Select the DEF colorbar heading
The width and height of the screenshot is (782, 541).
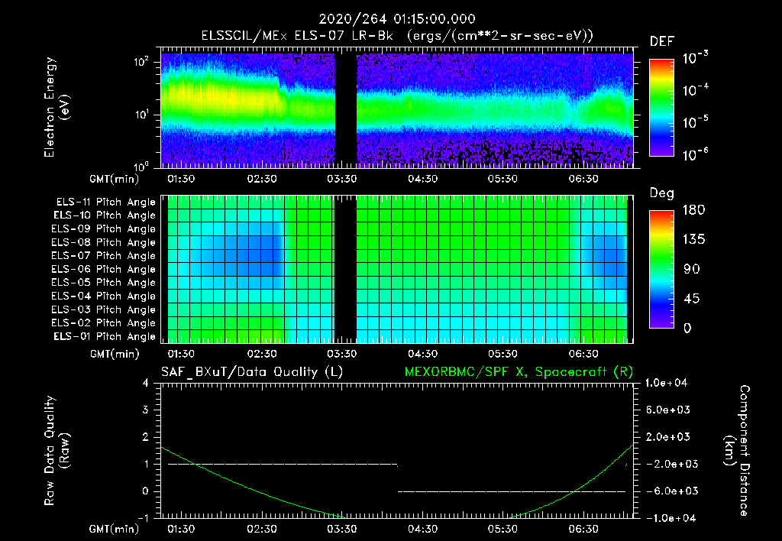coord(662,42)
